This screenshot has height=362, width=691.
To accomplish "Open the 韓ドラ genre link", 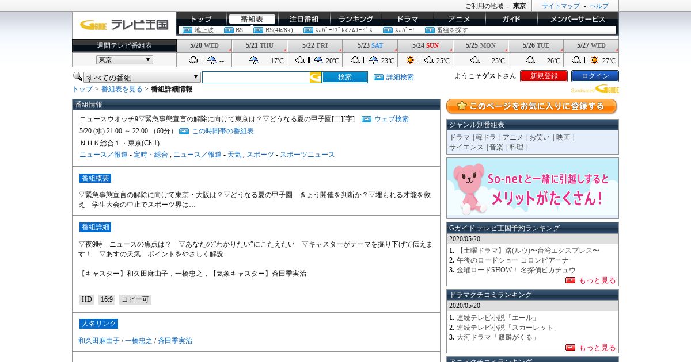I will pyautogui.click(x=485, y=137).
